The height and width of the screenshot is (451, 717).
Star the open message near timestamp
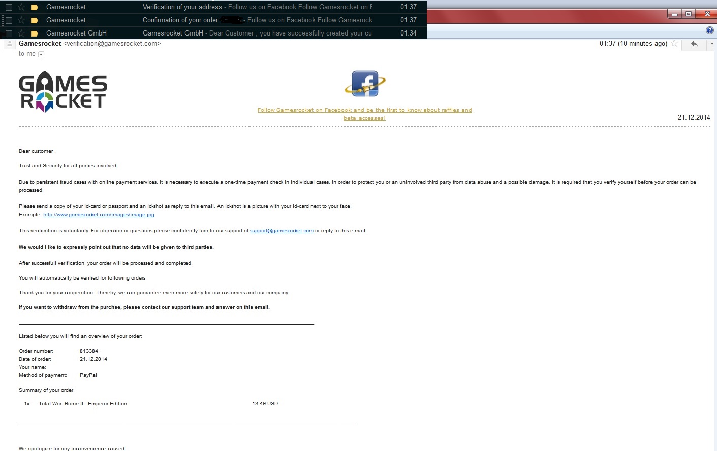point(674,44)
